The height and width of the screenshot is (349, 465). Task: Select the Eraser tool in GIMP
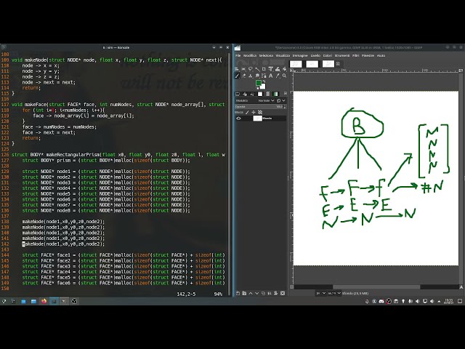tap(244, 76)
